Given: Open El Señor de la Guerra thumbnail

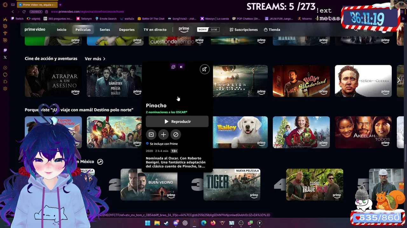Looking at the screenshot, I should point(363,81).
